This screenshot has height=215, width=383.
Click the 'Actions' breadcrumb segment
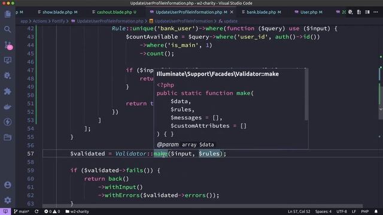pos(39,21)
